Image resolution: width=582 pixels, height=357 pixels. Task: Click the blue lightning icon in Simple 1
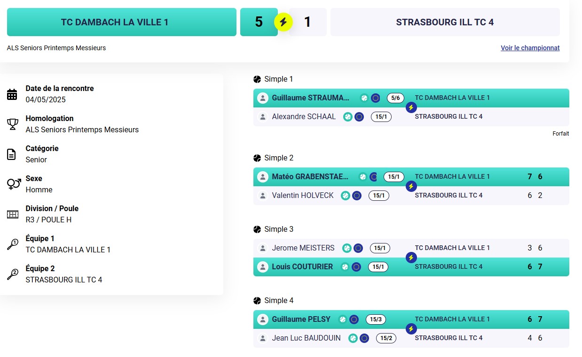[x=411, y=107]
